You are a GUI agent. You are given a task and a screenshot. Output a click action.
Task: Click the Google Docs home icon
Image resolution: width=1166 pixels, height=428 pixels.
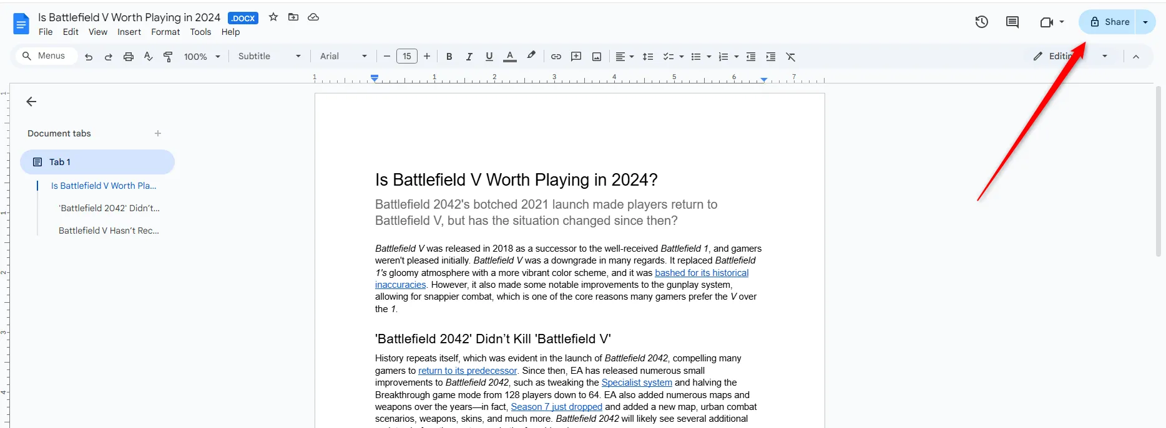coord(21,24)
